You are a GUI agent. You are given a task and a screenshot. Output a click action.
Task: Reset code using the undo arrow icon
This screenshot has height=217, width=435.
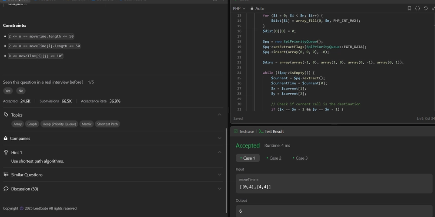(425, 8)
